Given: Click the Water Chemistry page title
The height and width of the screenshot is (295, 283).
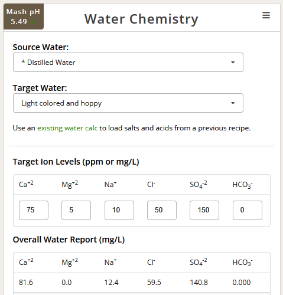Looking at the screenshot, I should [141, 19].
